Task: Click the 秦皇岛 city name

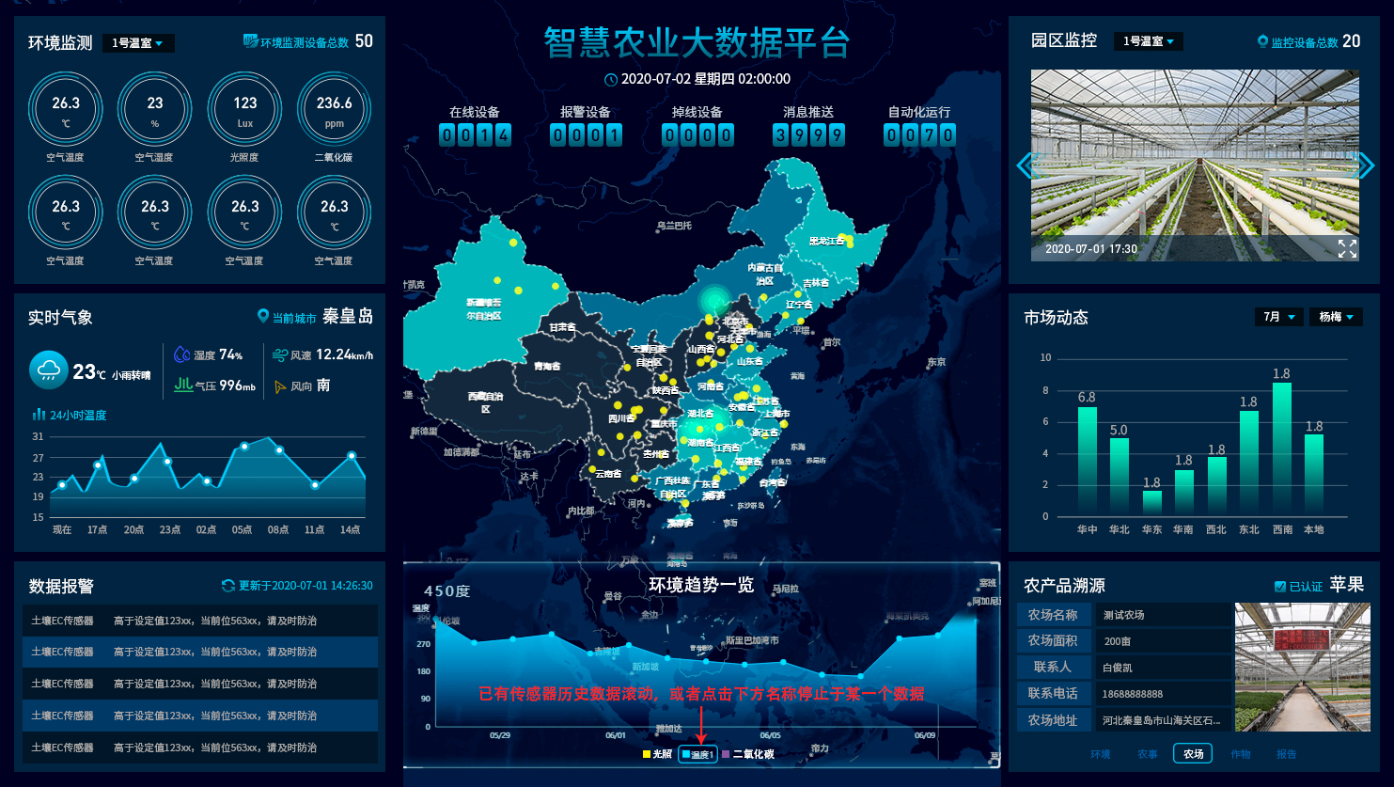Action: pos(348,317)
